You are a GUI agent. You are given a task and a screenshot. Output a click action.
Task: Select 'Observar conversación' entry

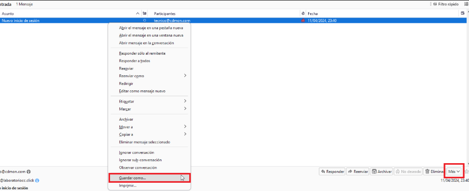[149, 168]
